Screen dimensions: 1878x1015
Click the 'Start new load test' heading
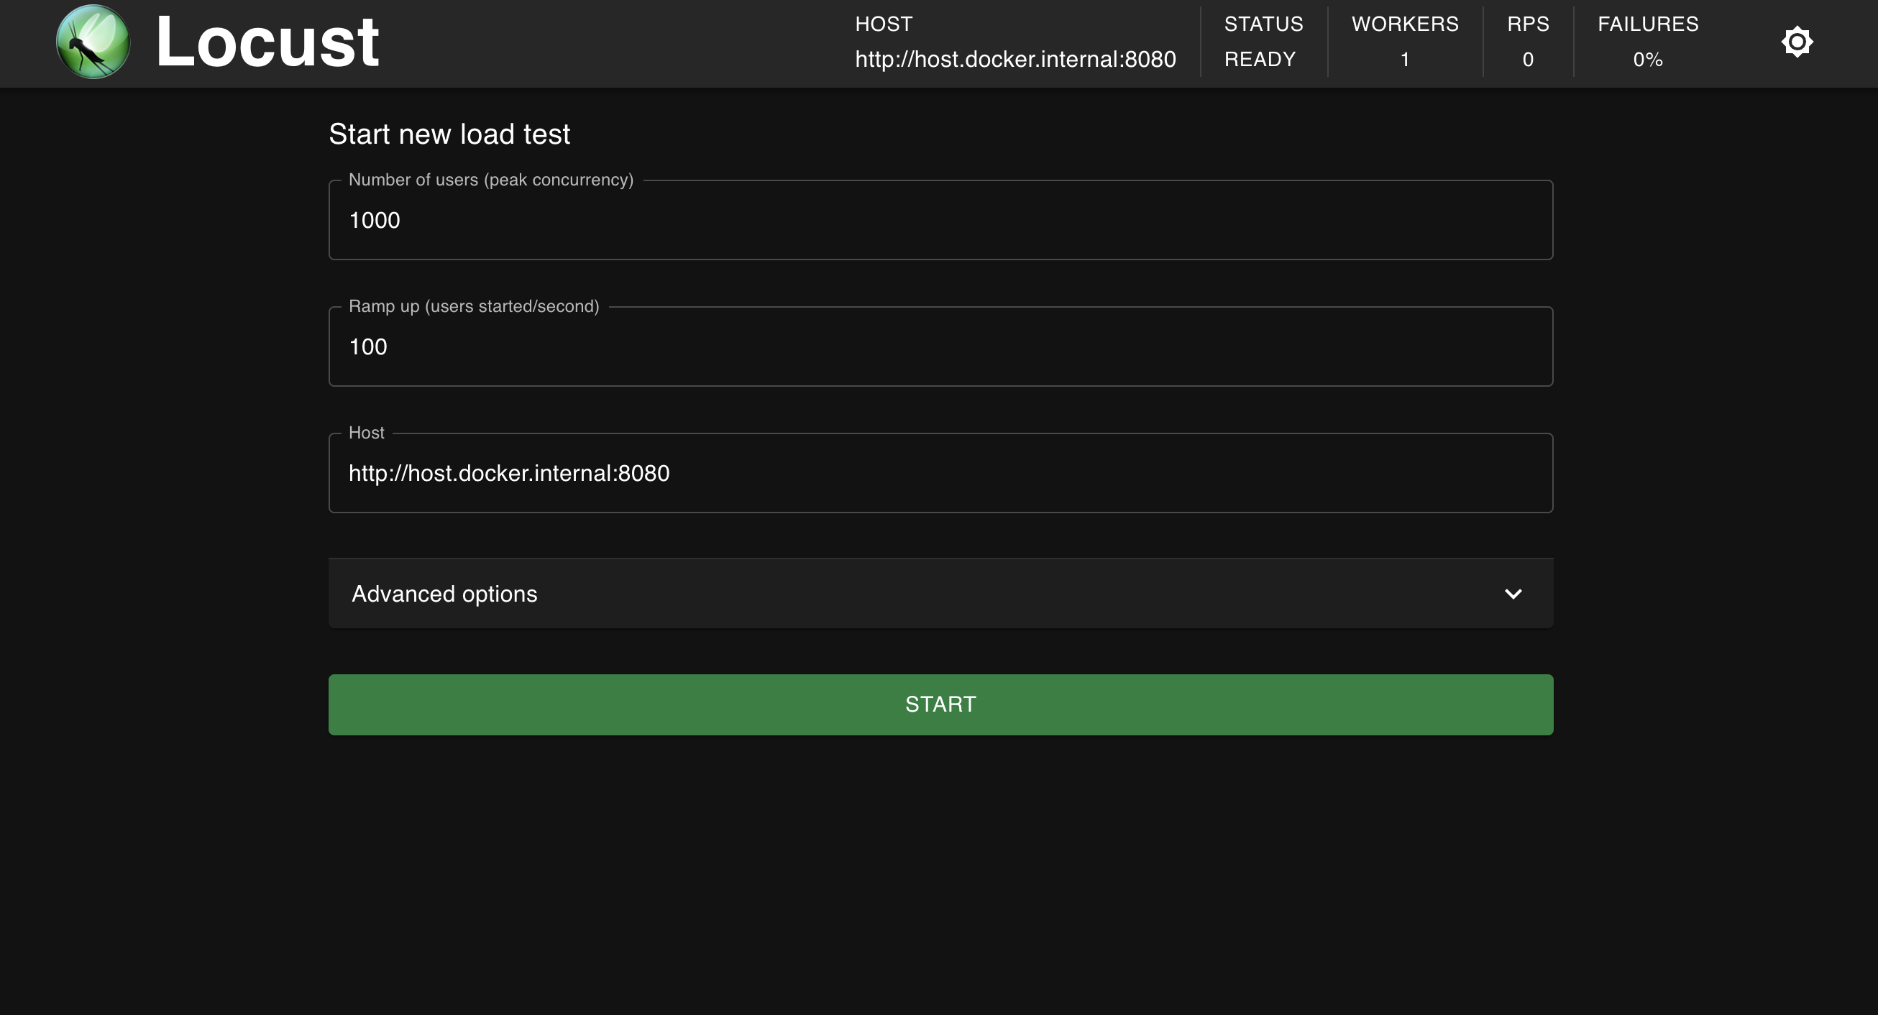[x=449, y=134]
